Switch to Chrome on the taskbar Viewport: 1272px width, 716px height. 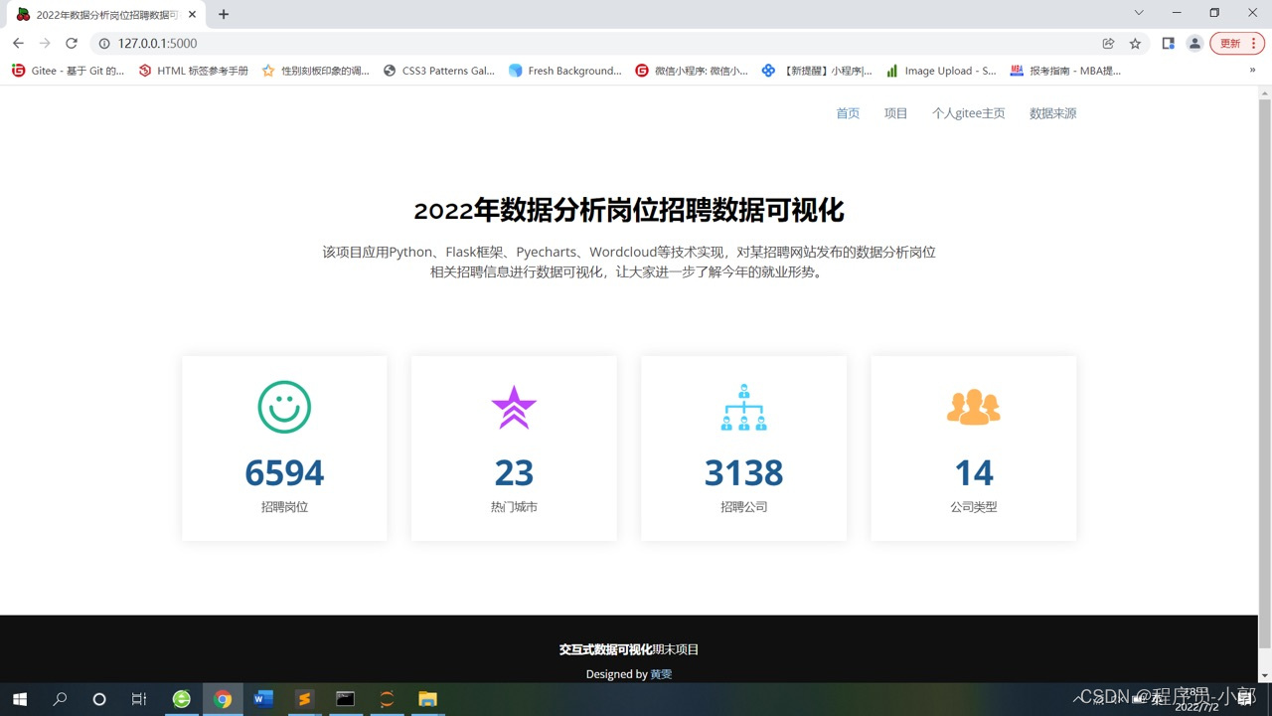223,699
